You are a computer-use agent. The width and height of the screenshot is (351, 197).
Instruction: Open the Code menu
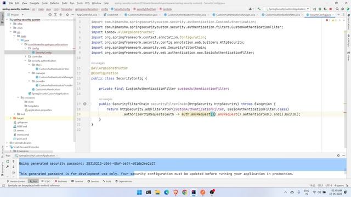pyautogui.click(x=44, y=3)
